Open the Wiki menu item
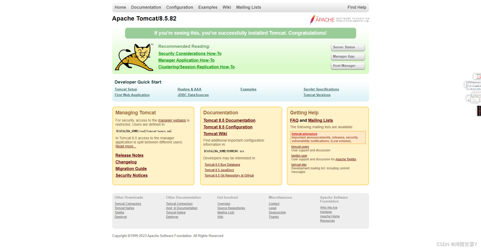 227,7
